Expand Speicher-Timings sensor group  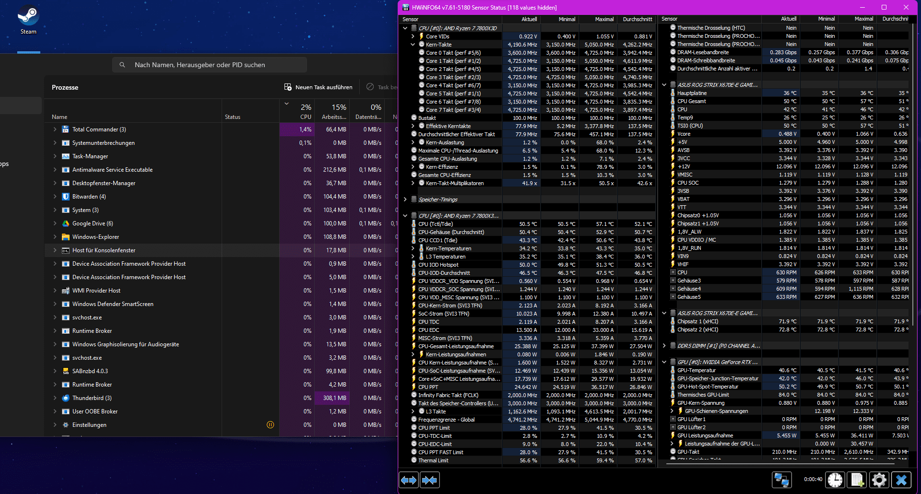pyautogui.click(x=405, y=200)
